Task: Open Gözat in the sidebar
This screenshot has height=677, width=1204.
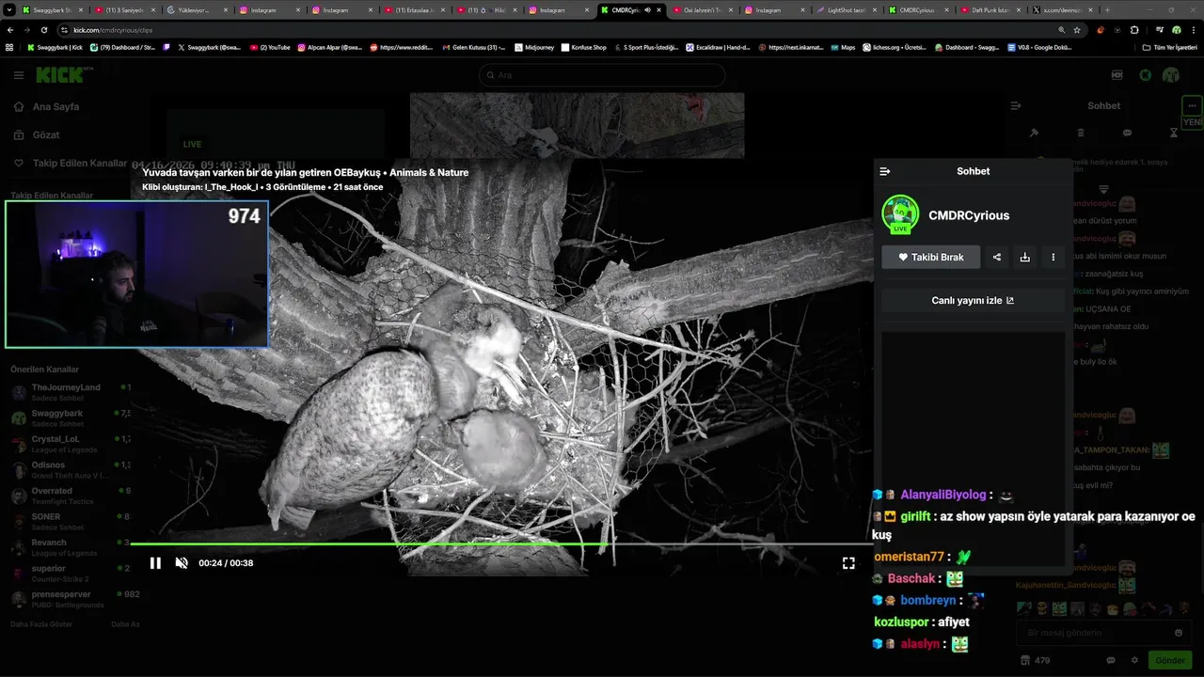Action: [x=37, y=134]
